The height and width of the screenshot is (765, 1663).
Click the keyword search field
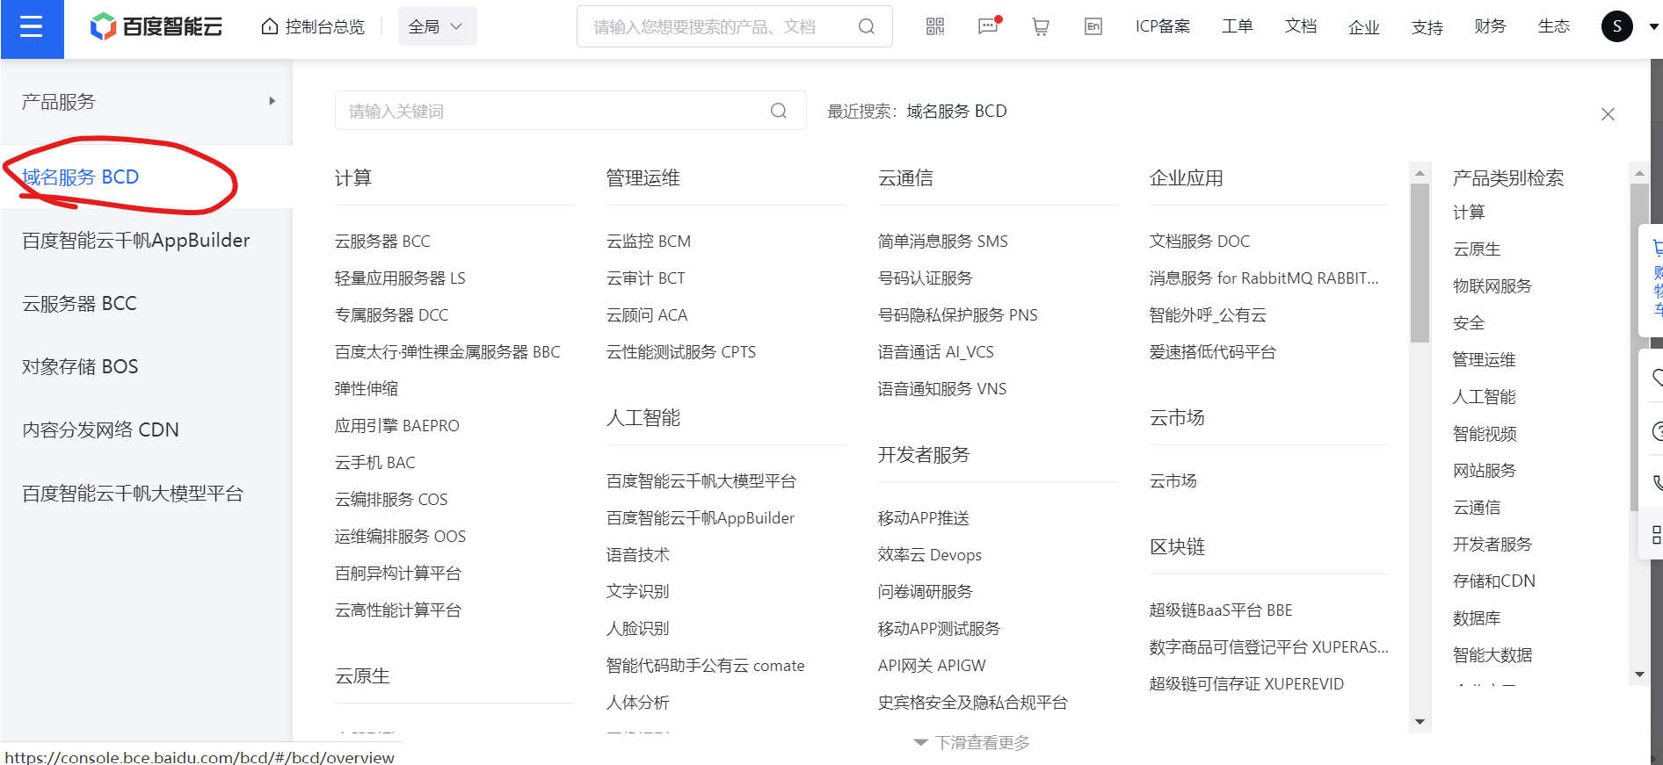click(570, 111)
